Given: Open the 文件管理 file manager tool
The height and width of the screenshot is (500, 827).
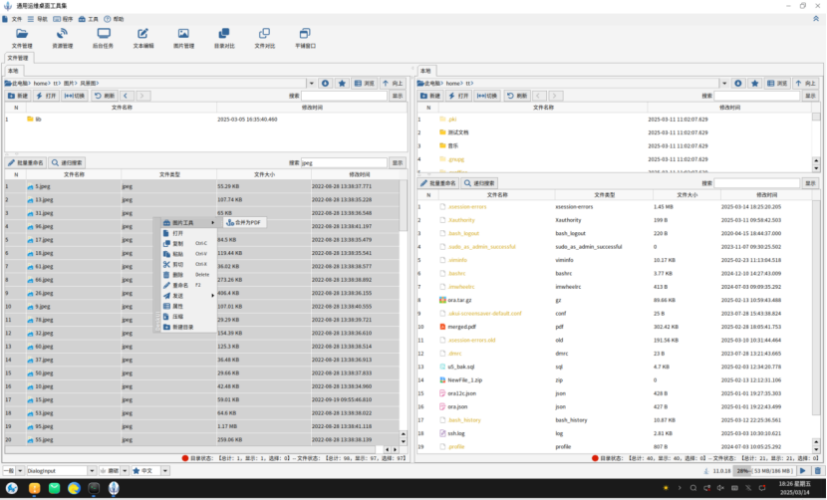Looking at the screenshot, I should (22, 38).
